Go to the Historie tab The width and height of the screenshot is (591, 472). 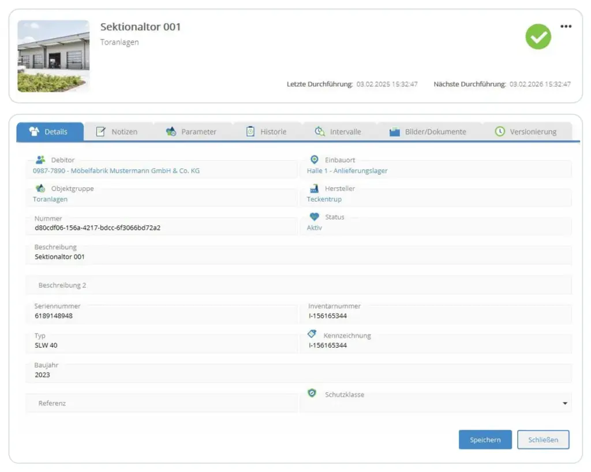click(x=266, y=132)
